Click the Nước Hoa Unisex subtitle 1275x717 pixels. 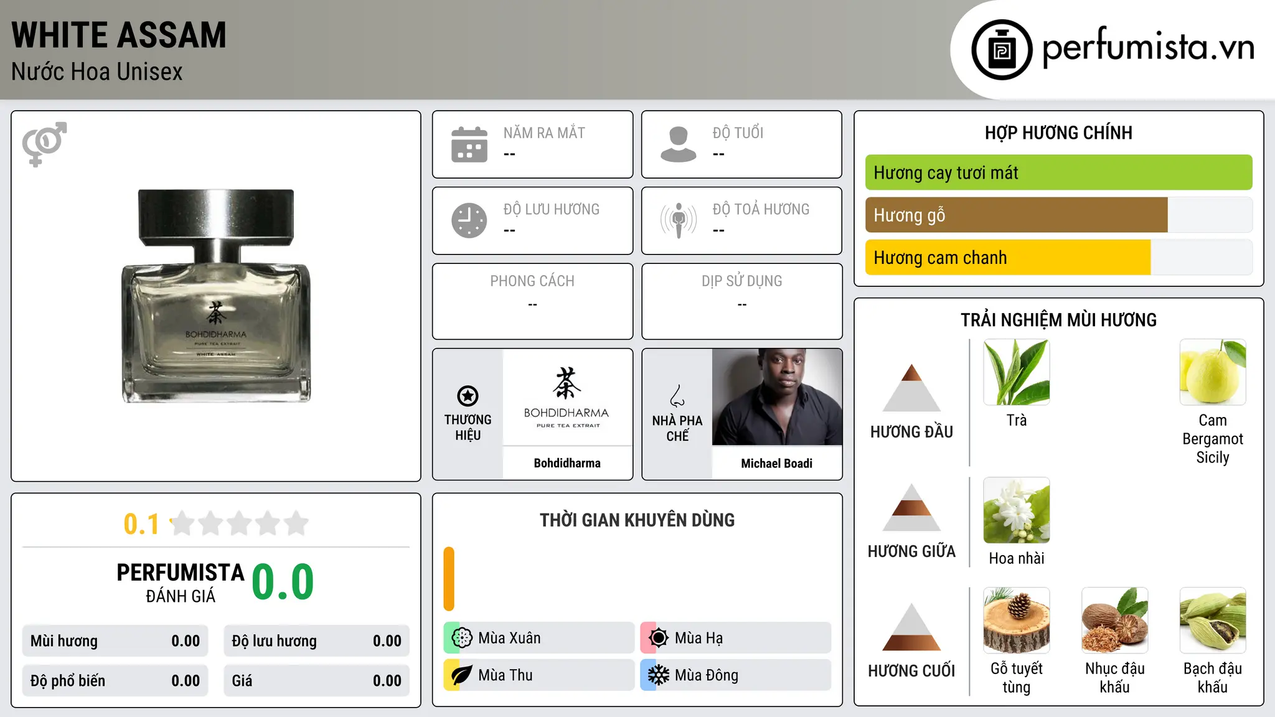(x=96, y=72)
